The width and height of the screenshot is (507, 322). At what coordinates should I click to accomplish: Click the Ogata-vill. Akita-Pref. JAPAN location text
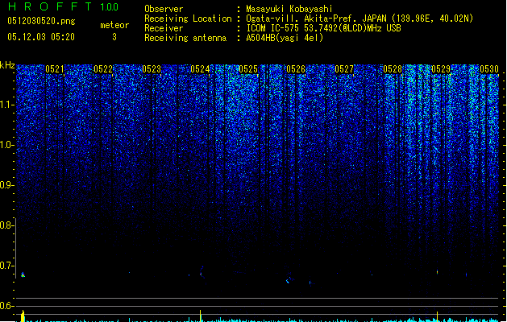coord(359,19)
